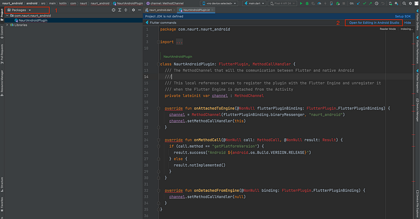Open Flutter Performance right-side panel
Image resolution: width=420 pixels, height=219 pixels.
point(418,50)
